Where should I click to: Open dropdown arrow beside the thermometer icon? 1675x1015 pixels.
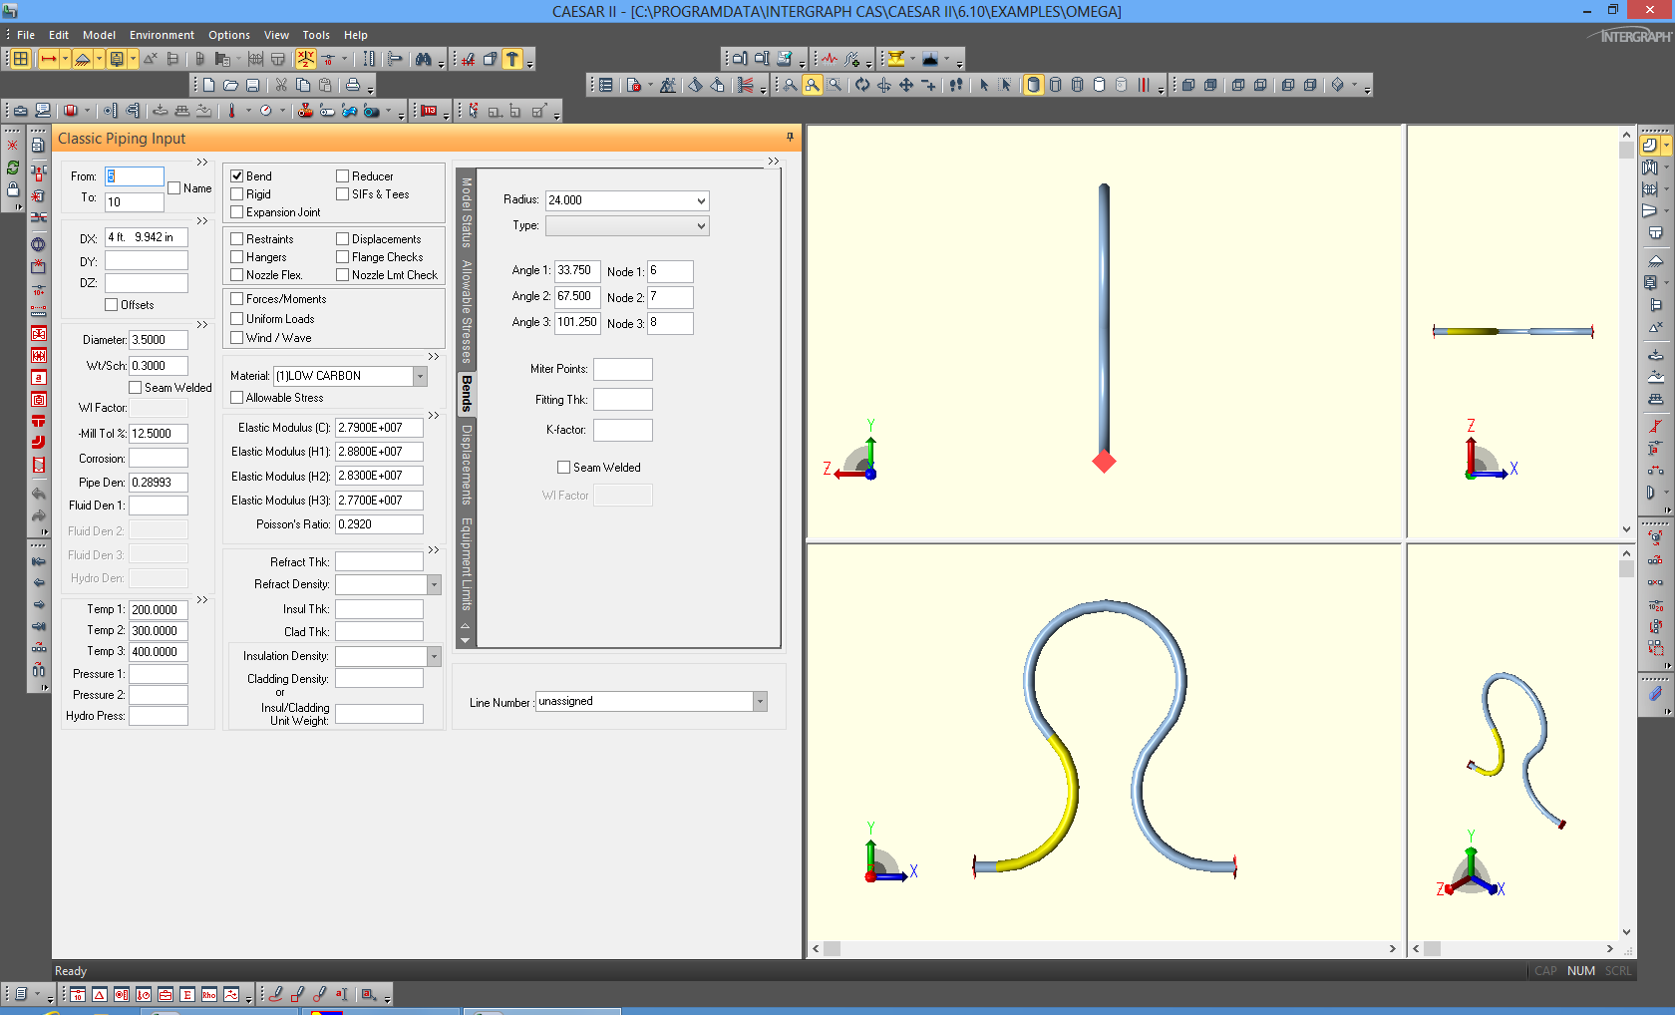tap(248, 111)
